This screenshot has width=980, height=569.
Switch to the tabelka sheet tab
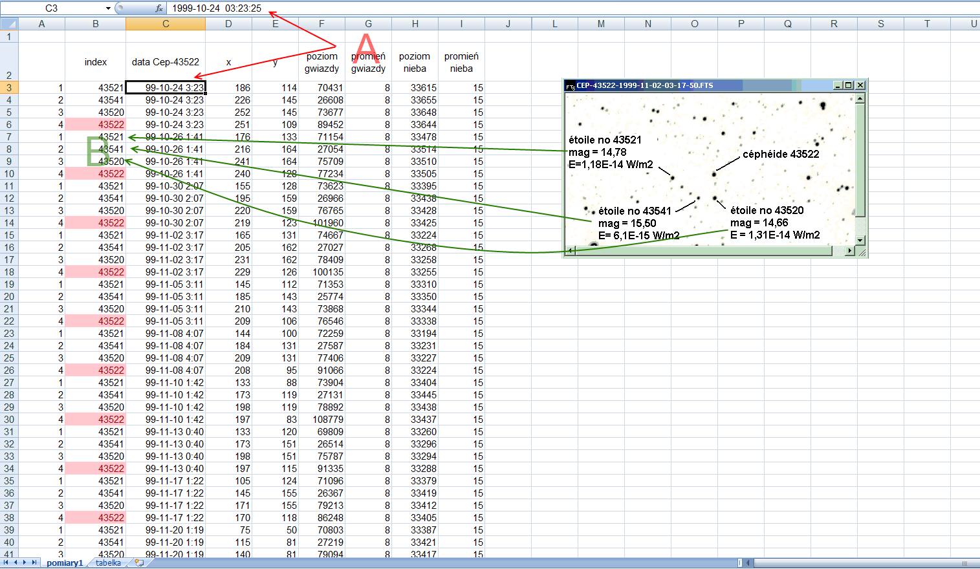click(108, 563)
